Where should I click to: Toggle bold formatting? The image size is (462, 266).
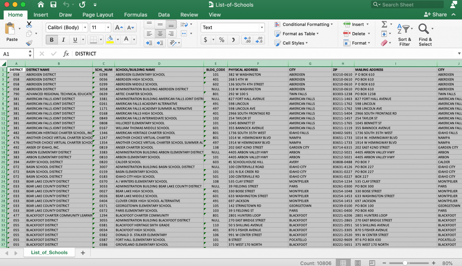[x=51, y=39]
